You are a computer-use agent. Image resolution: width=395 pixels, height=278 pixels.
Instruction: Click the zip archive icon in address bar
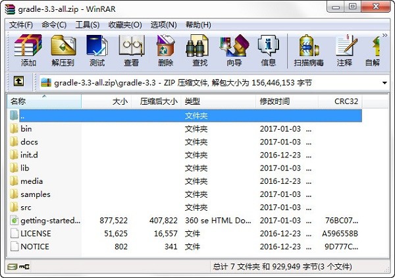click(46, 82)
